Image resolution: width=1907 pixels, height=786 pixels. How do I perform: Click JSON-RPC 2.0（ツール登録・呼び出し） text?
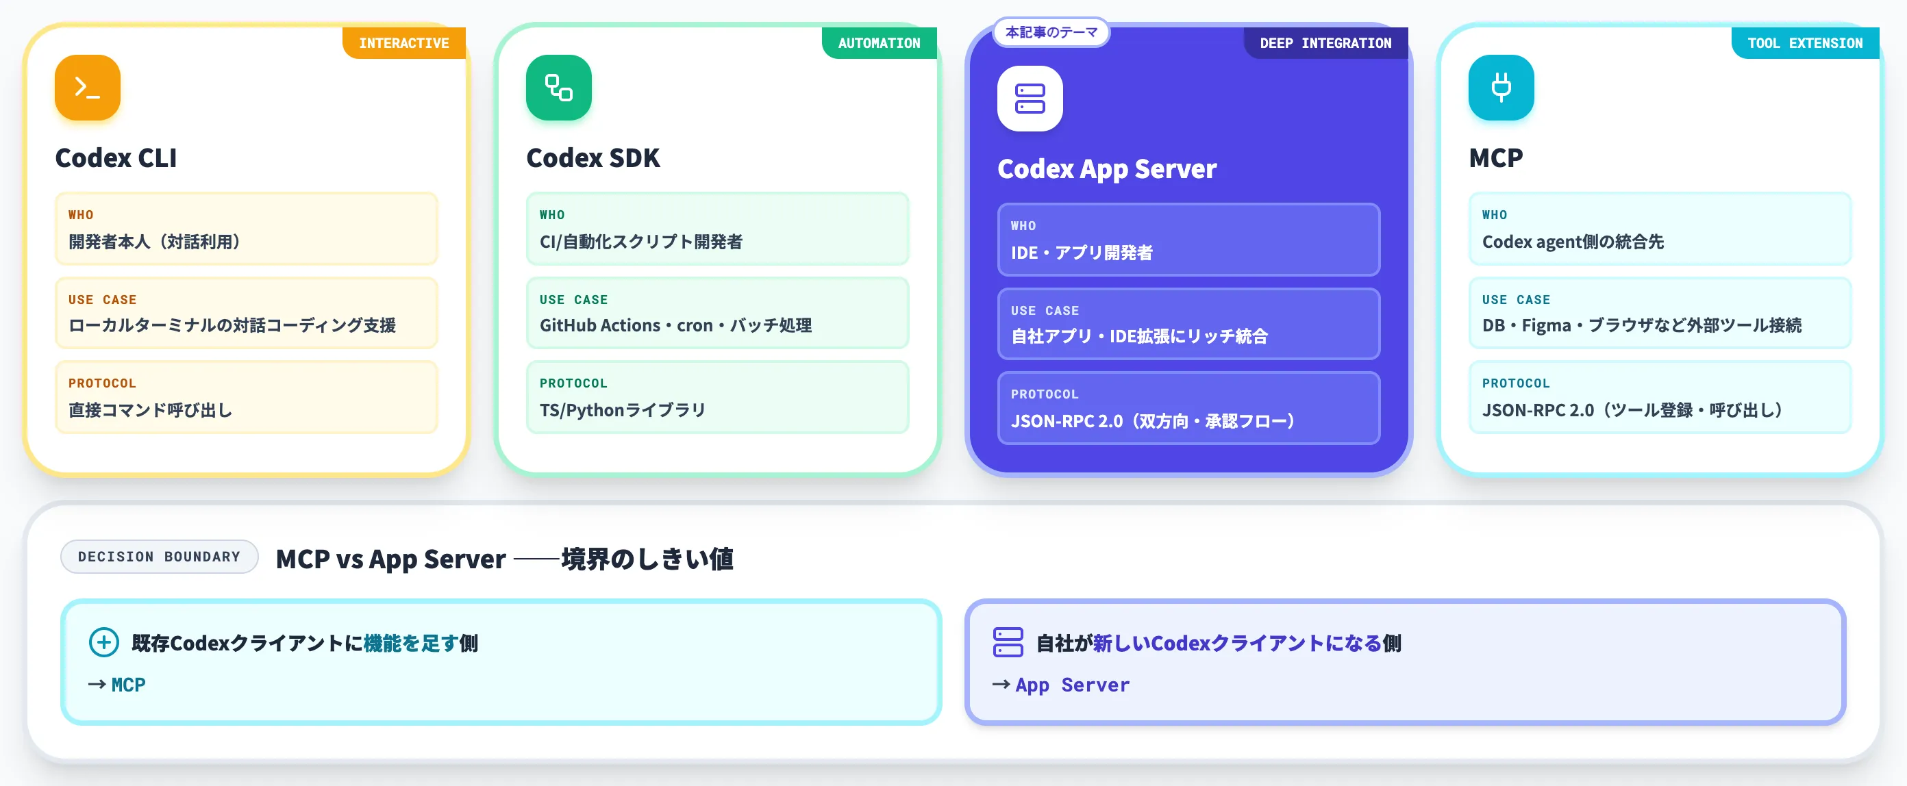click(x=1632, y=410)
